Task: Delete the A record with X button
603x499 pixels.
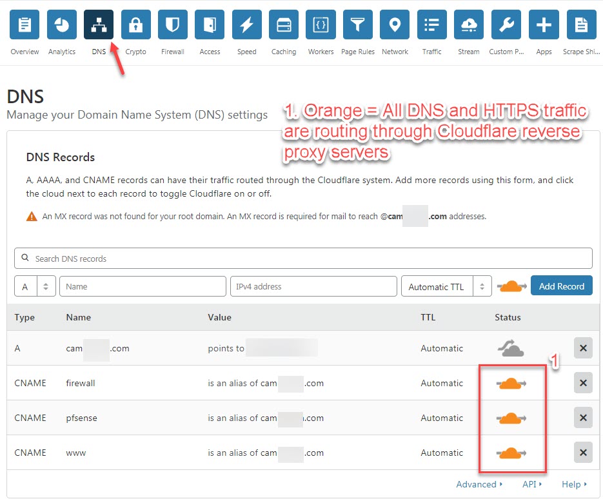Action: pyautogui.click(x=583, y=348)
